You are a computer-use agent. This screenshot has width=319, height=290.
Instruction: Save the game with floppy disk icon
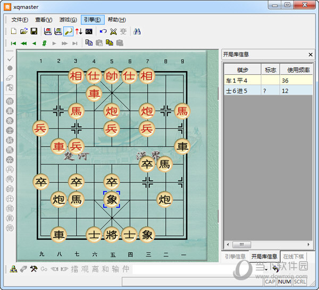[x=33, y=31]
